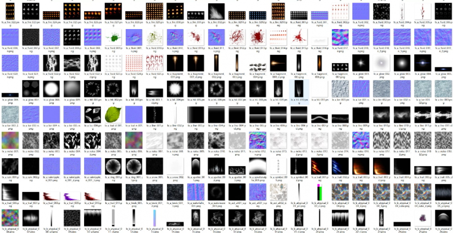Click the file name fx_a_line_001.png
Image resolution: width=453 pixels, height=233 pixels.
[x=154, y=126]
